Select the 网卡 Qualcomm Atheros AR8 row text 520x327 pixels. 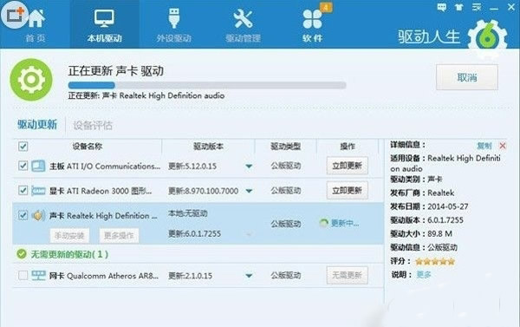point(104,276)
